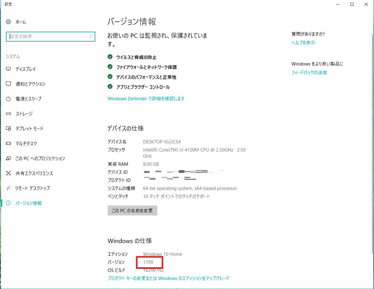Click 10 タッチ ポイント pen and touch value
The width and height of the screenshot is (374, 289).
coord(176,197)
